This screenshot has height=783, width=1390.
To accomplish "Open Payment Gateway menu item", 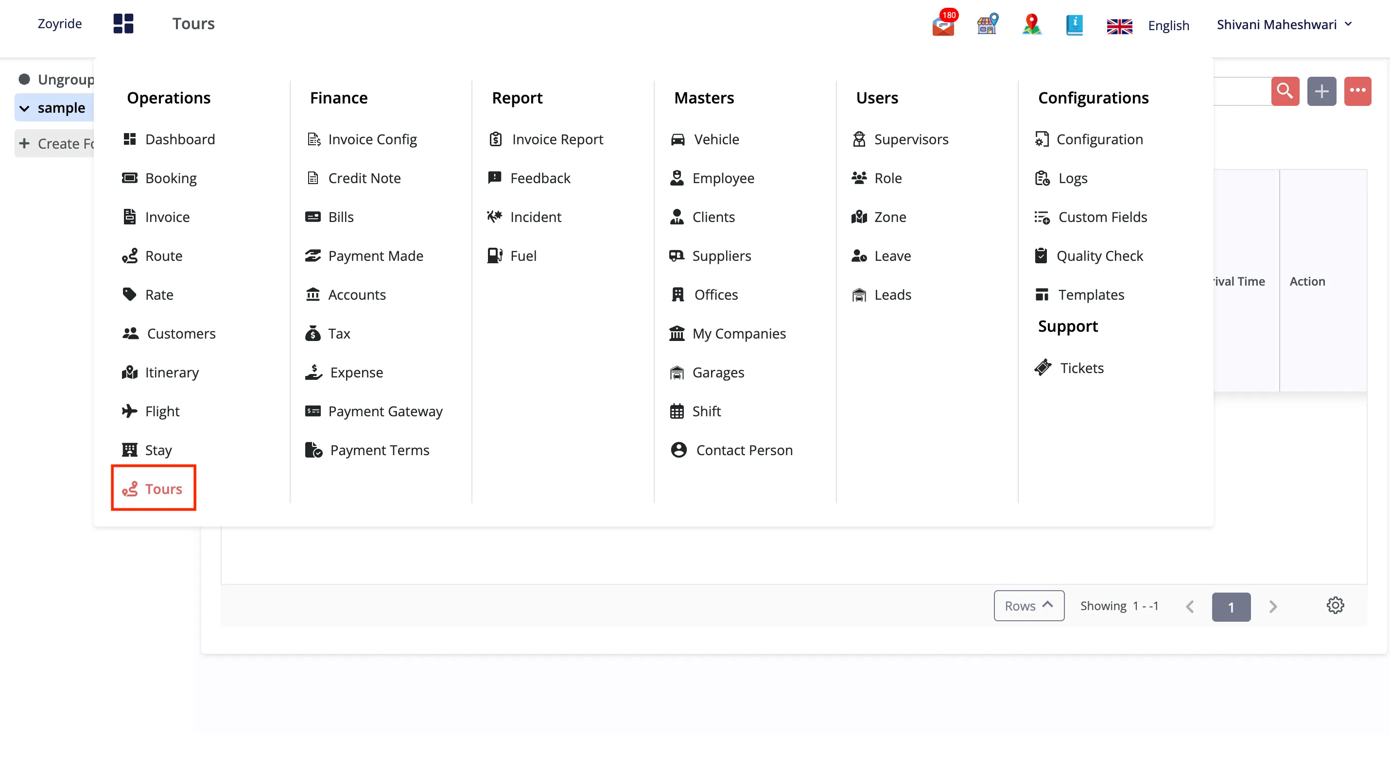I will [x=374, y=411].
